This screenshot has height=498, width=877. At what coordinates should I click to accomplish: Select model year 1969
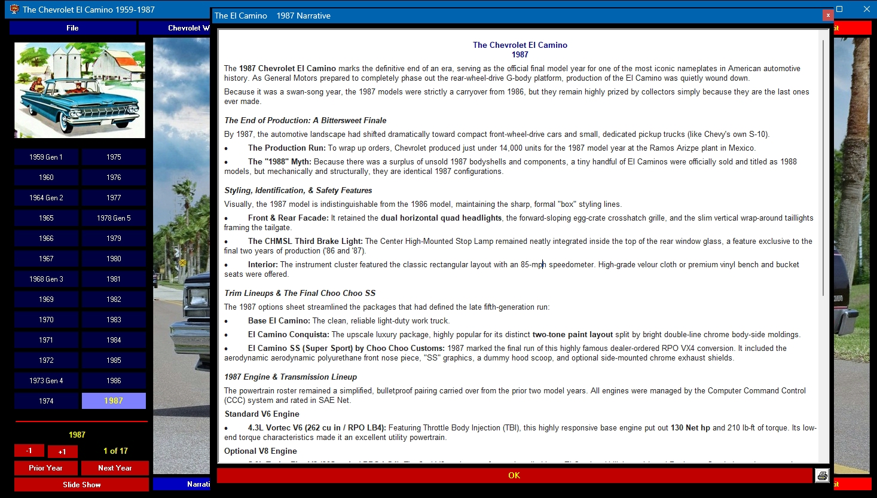coord(46,300)
